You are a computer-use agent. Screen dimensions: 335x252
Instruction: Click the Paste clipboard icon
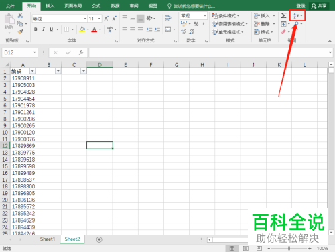coord(9,19)
